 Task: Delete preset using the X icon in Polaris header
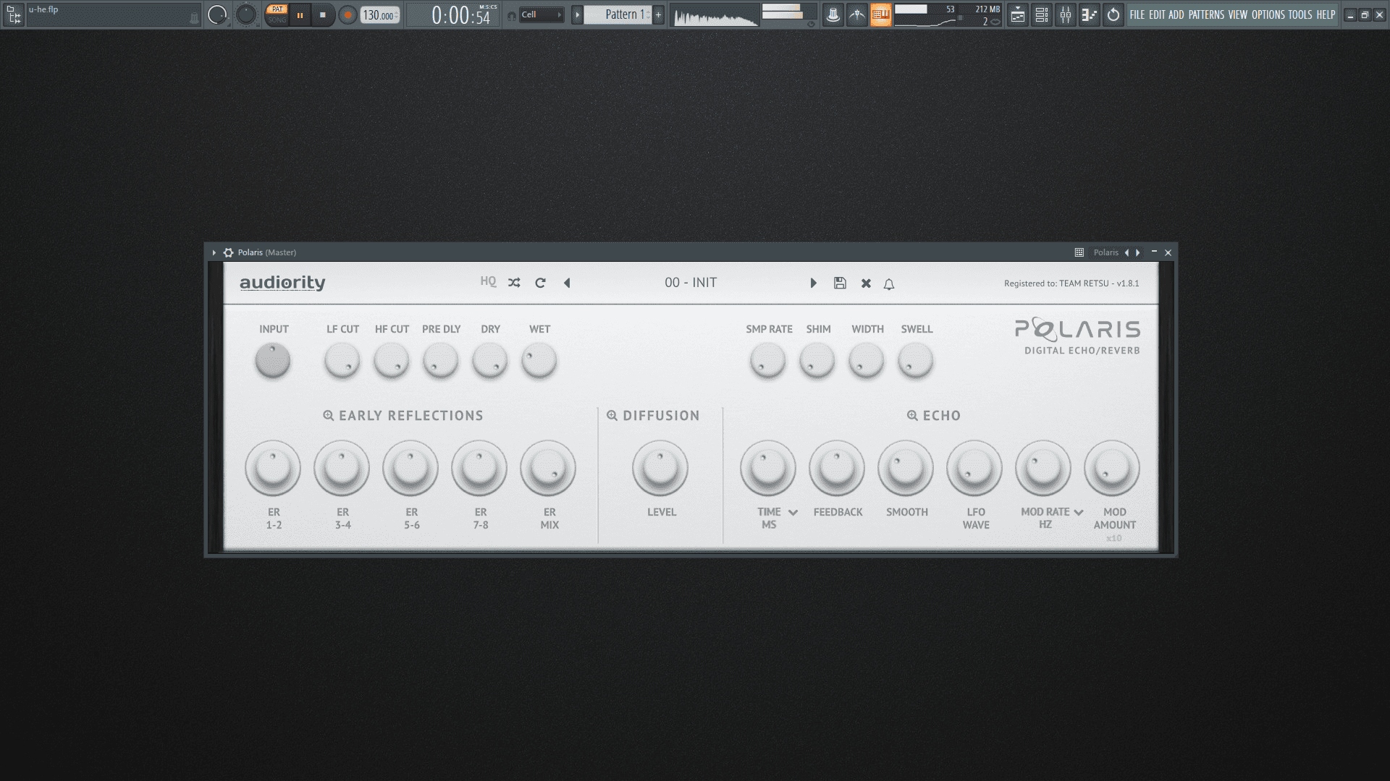pos(866,283)
